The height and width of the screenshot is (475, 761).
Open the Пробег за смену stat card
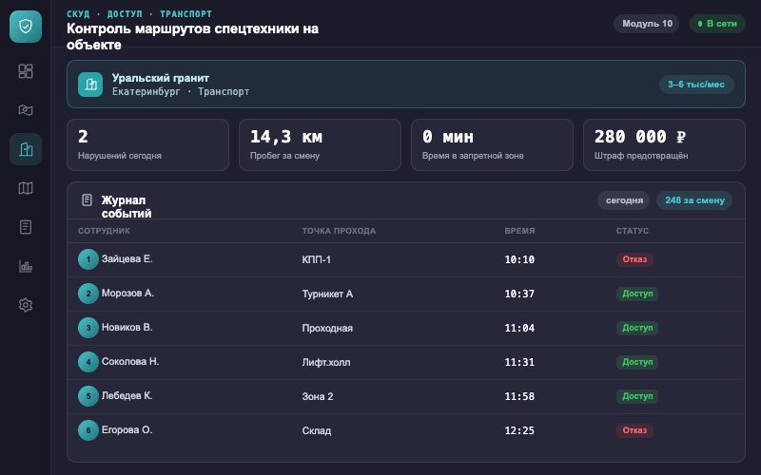[x=320, y=145]
